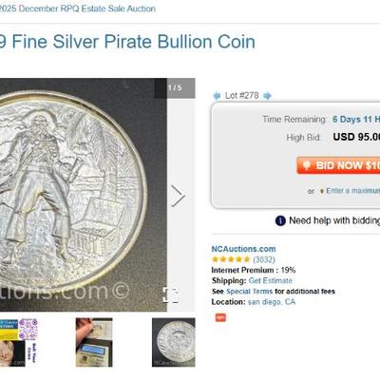Image resolution: width=380 pixels, height=380 pixels.
Task: Click the star rating for NCAuctions
Action: click(231, 259)
